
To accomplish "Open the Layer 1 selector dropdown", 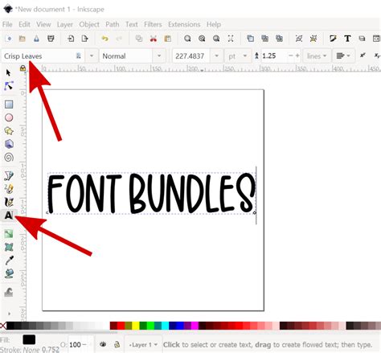I will coord(143,345).
